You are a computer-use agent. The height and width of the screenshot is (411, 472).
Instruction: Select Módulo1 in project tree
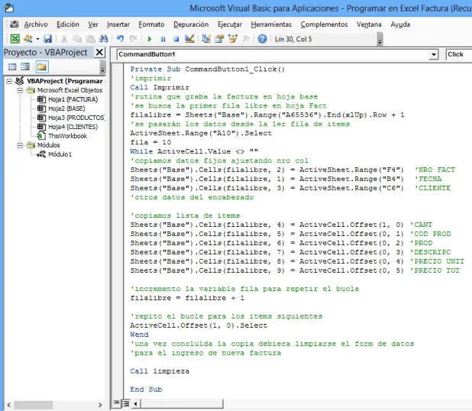pyautogui.click(x=60, y=154)
